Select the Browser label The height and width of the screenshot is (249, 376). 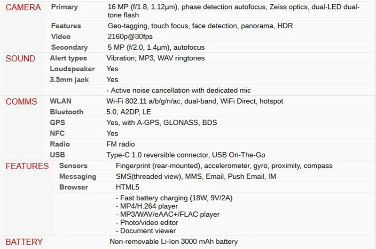73,187
